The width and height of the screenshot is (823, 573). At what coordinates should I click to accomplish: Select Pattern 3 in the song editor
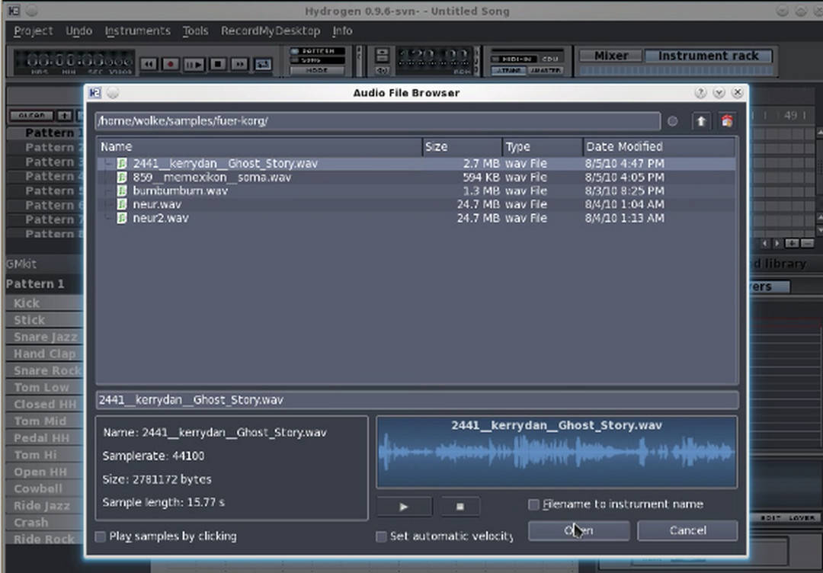tap(46, 162)
